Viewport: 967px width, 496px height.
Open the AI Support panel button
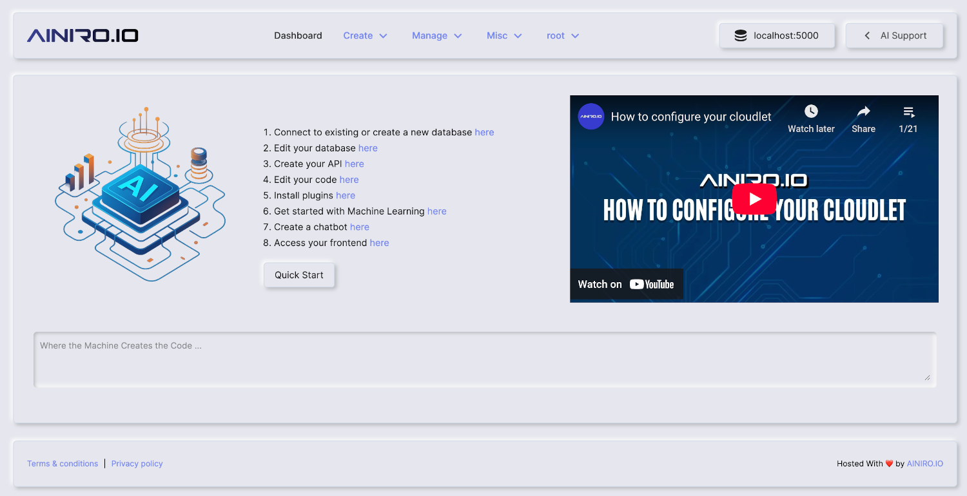(x=894, y=36)
